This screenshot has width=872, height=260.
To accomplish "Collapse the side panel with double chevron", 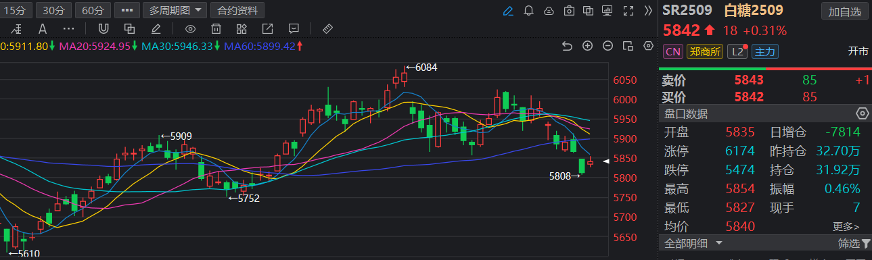I will click(648, 11).
